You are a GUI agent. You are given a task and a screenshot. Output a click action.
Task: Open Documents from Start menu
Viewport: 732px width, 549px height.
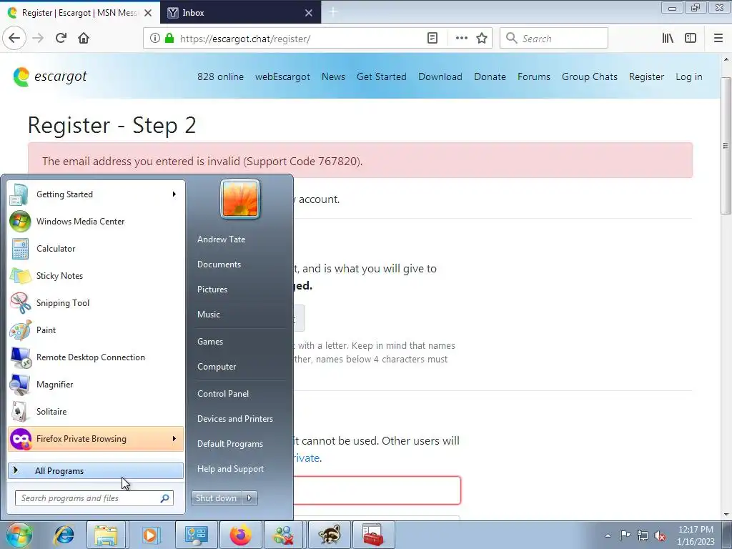219,264
